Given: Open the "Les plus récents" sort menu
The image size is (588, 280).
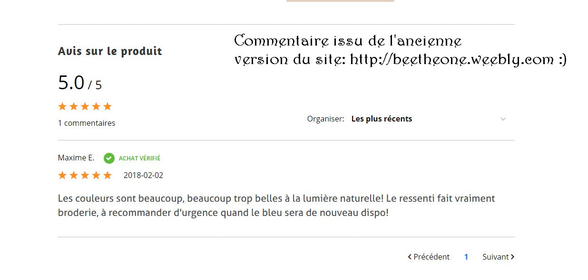Looking at the screenshot, I should click(382, 119).
